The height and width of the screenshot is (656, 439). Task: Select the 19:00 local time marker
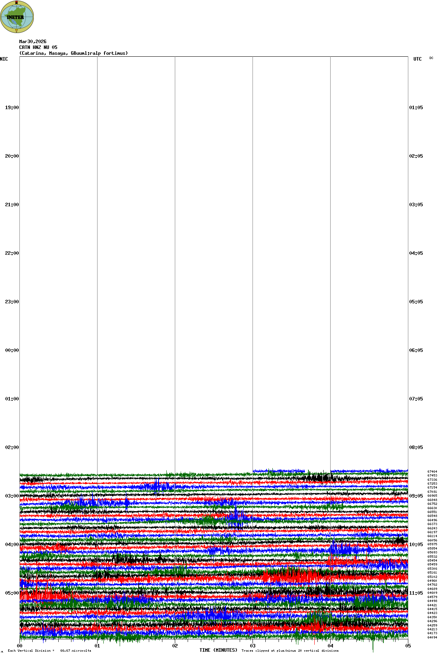(12, 108)
